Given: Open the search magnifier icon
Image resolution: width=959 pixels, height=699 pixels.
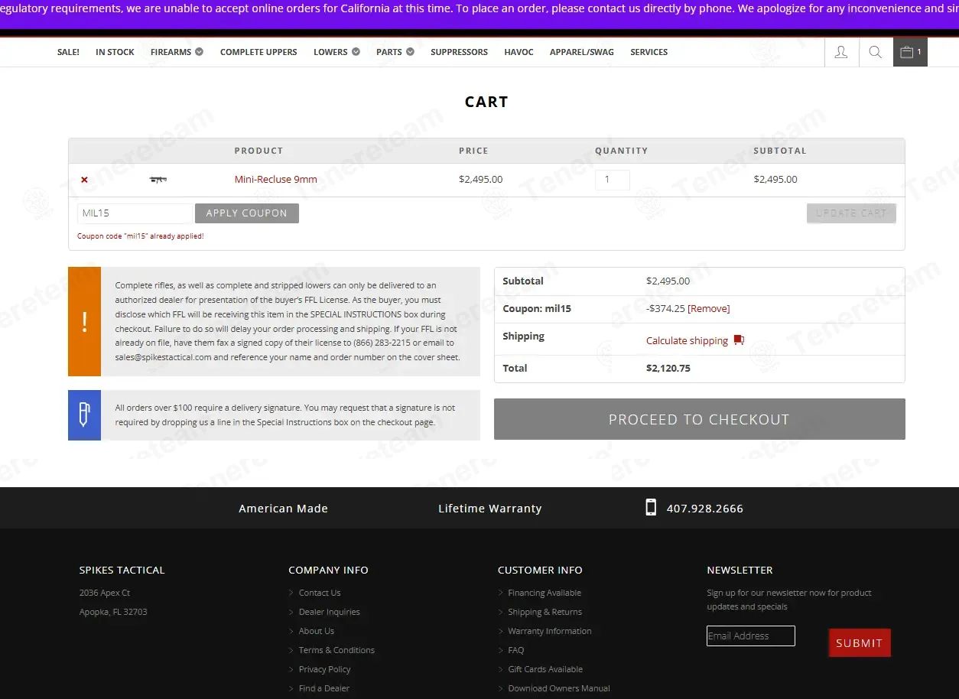Looking at the screenshot, I should point(876,52).
